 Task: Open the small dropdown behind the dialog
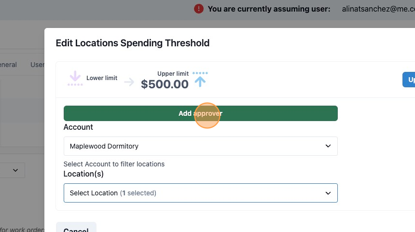click(13, 170)
